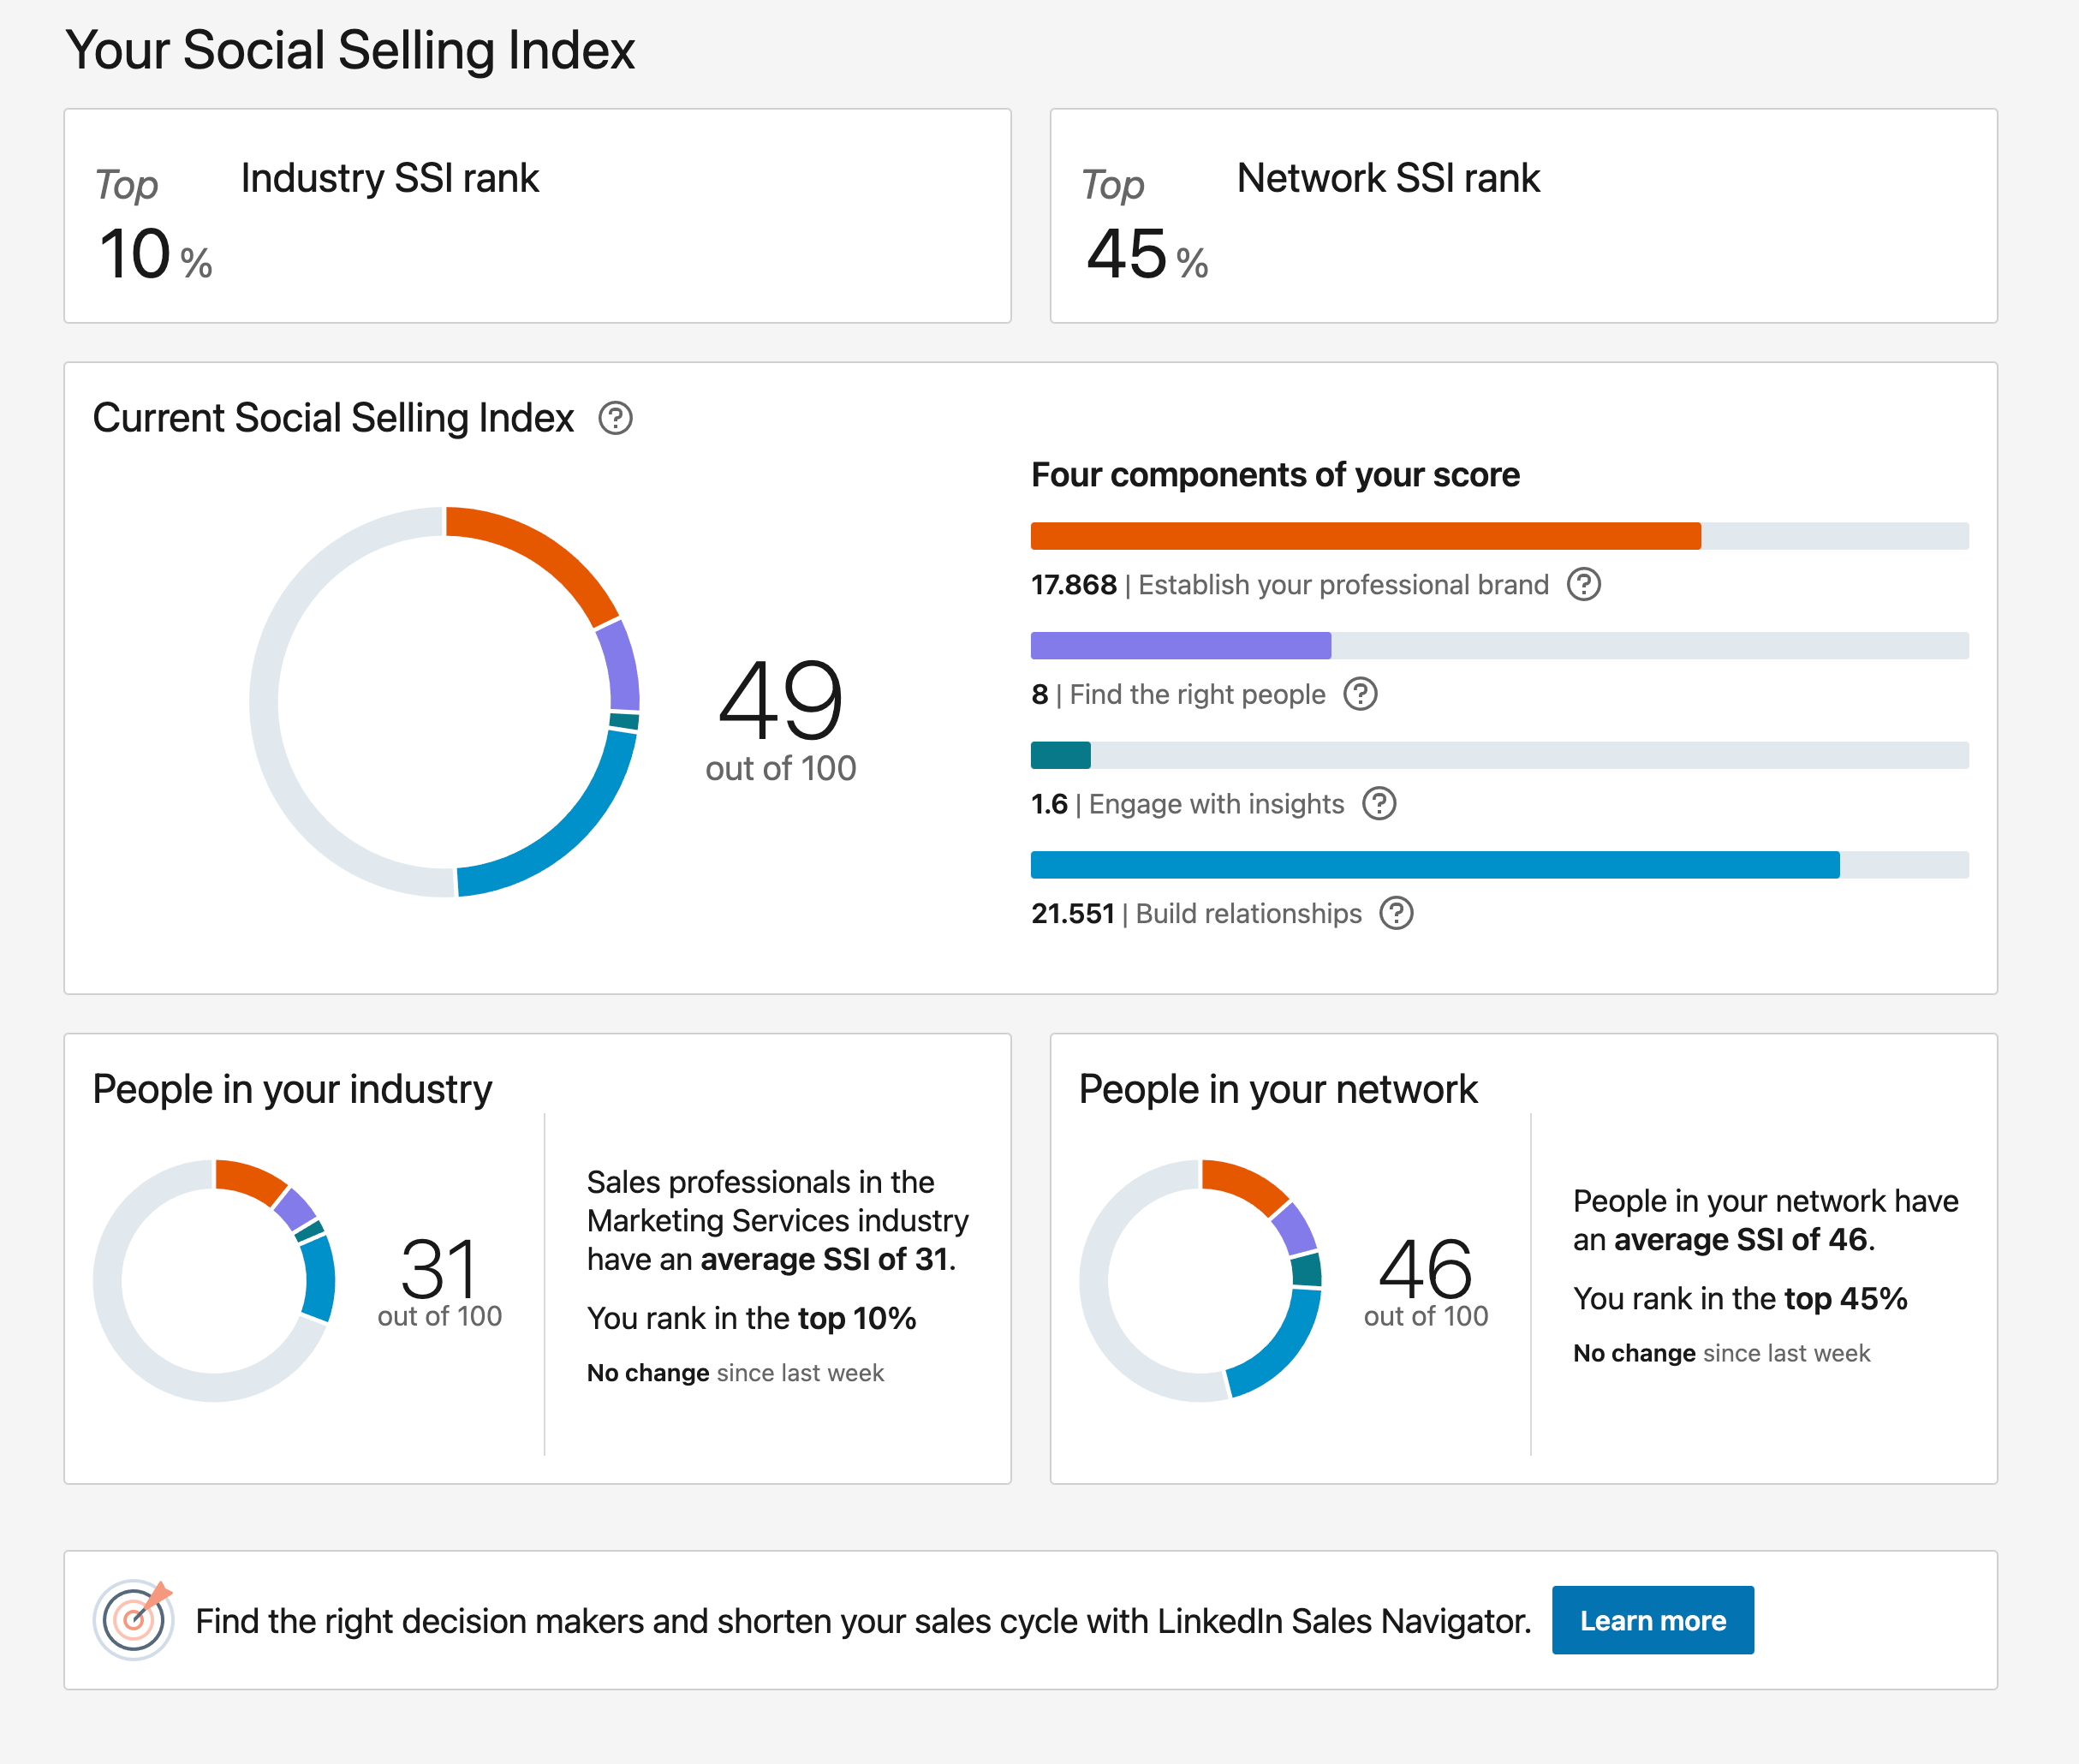This screenshot has width=2079, height=1764.
Task: Click the orange professional brand progress bar
Action: point(1365,536)
